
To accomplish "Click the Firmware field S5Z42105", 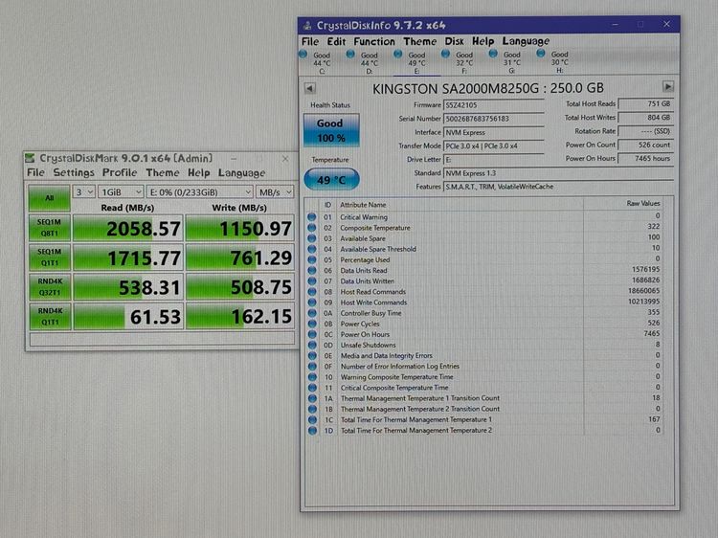I will click(494, 105).
